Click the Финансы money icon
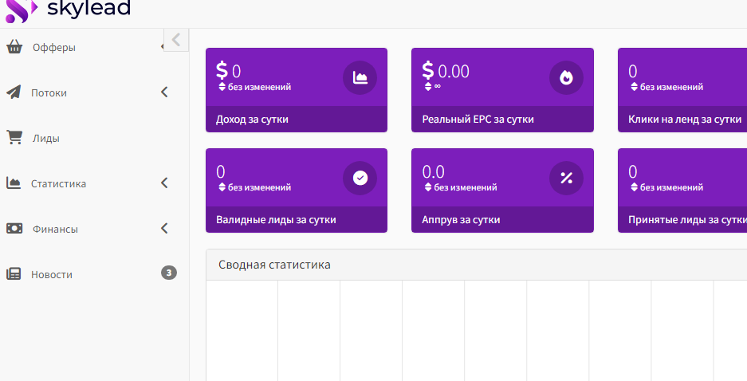 [x=14, y=229]
